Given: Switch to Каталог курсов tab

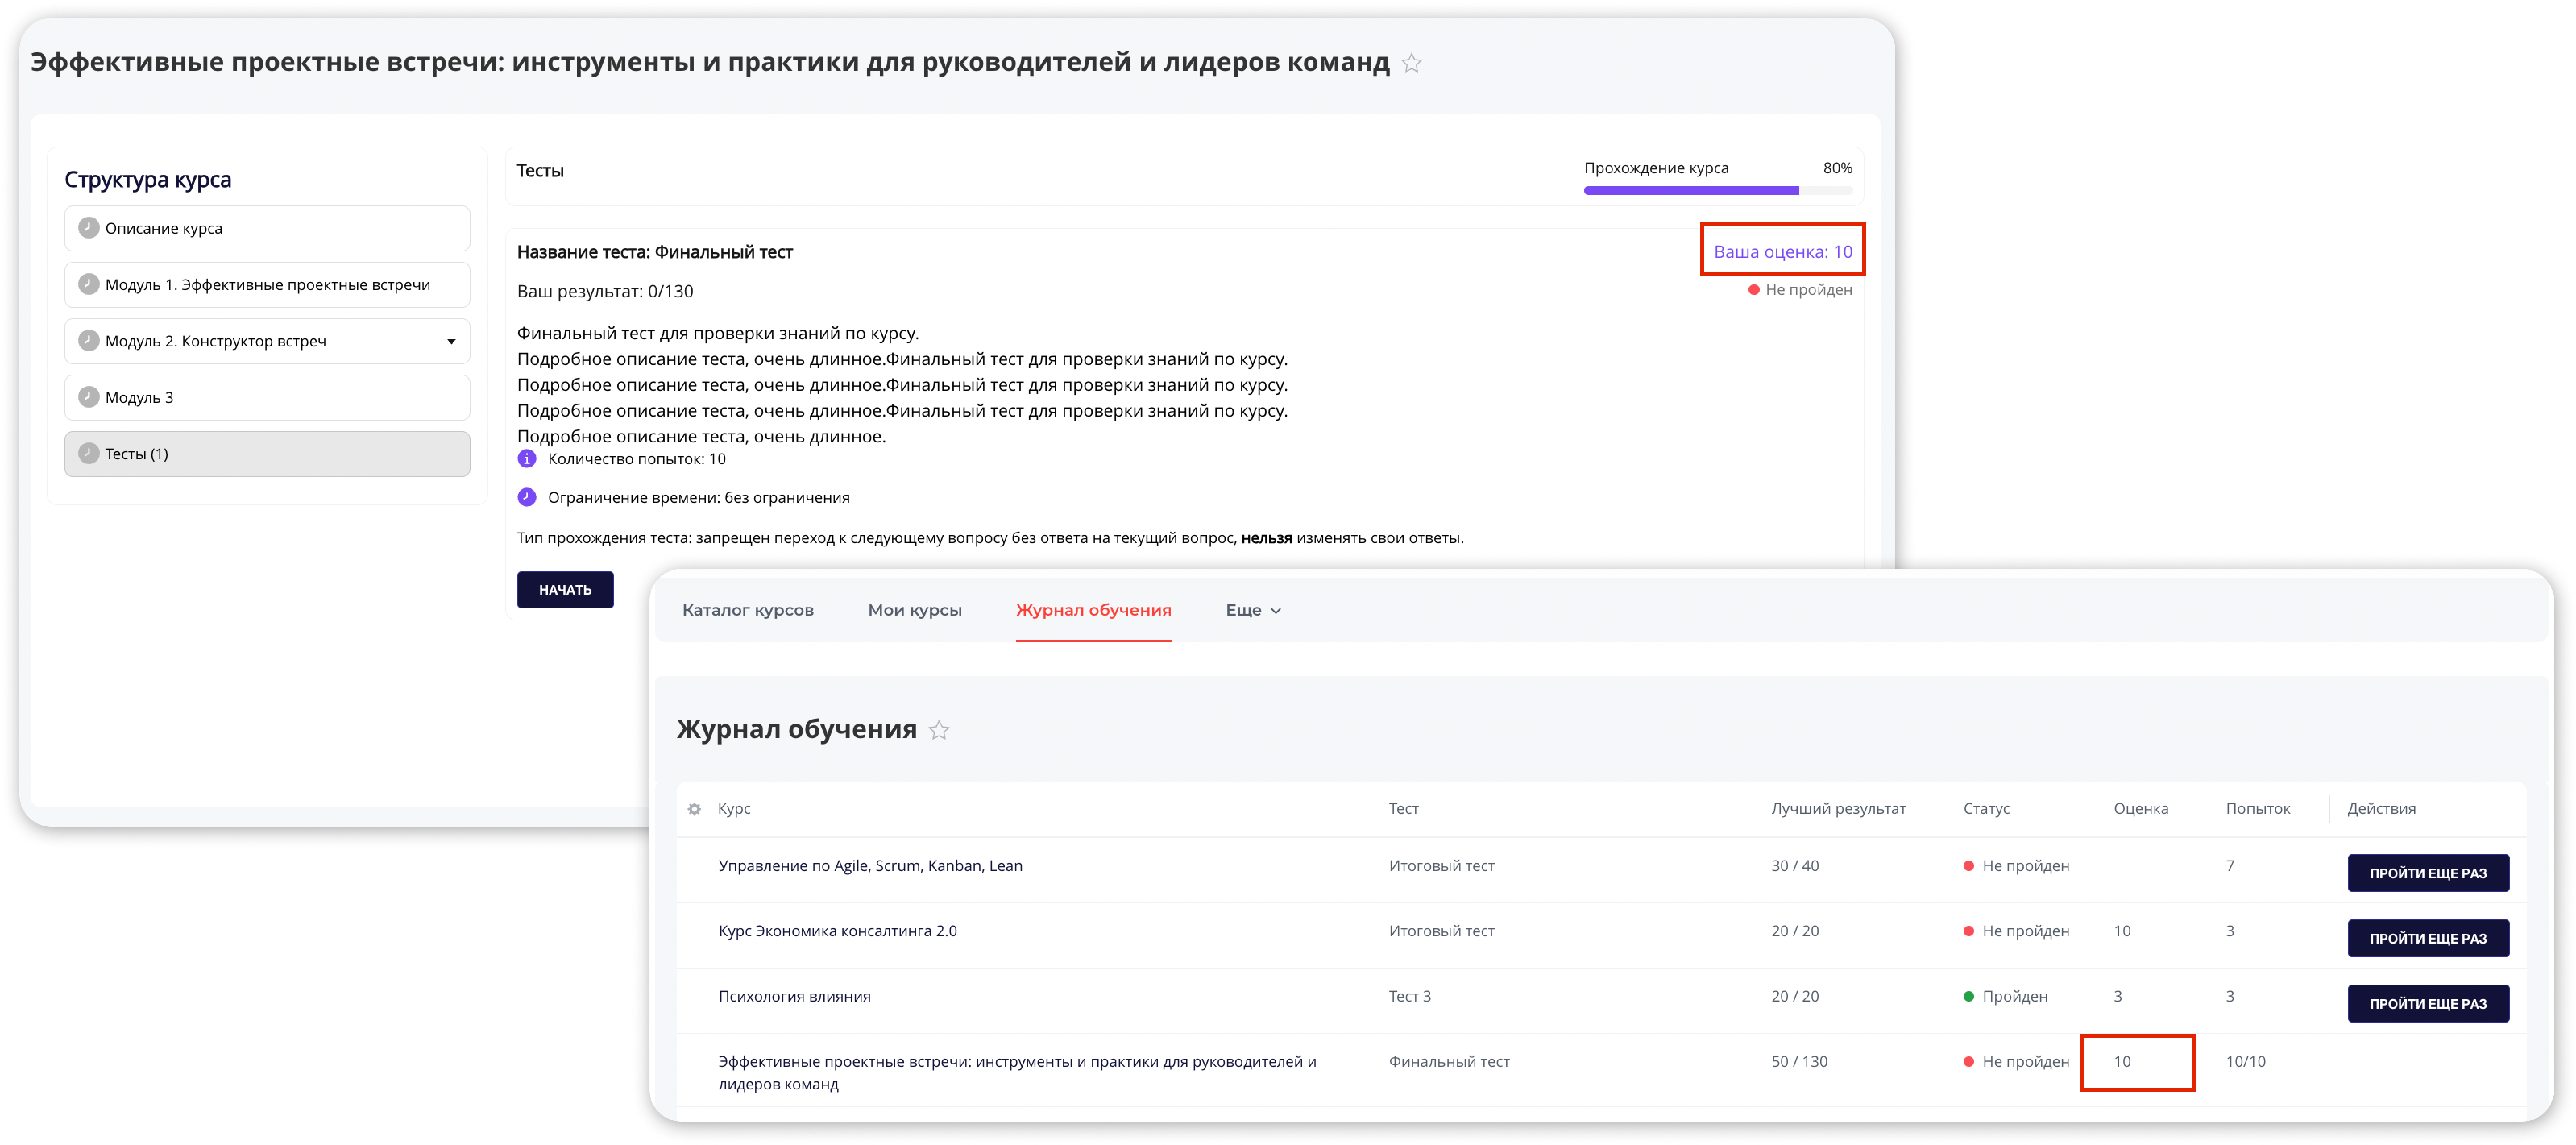Looking at the screenshot, I should click(748, 610).
